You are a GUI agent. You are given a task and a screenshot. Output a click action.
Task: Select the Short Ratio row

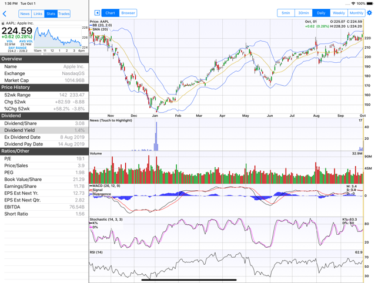44,214
